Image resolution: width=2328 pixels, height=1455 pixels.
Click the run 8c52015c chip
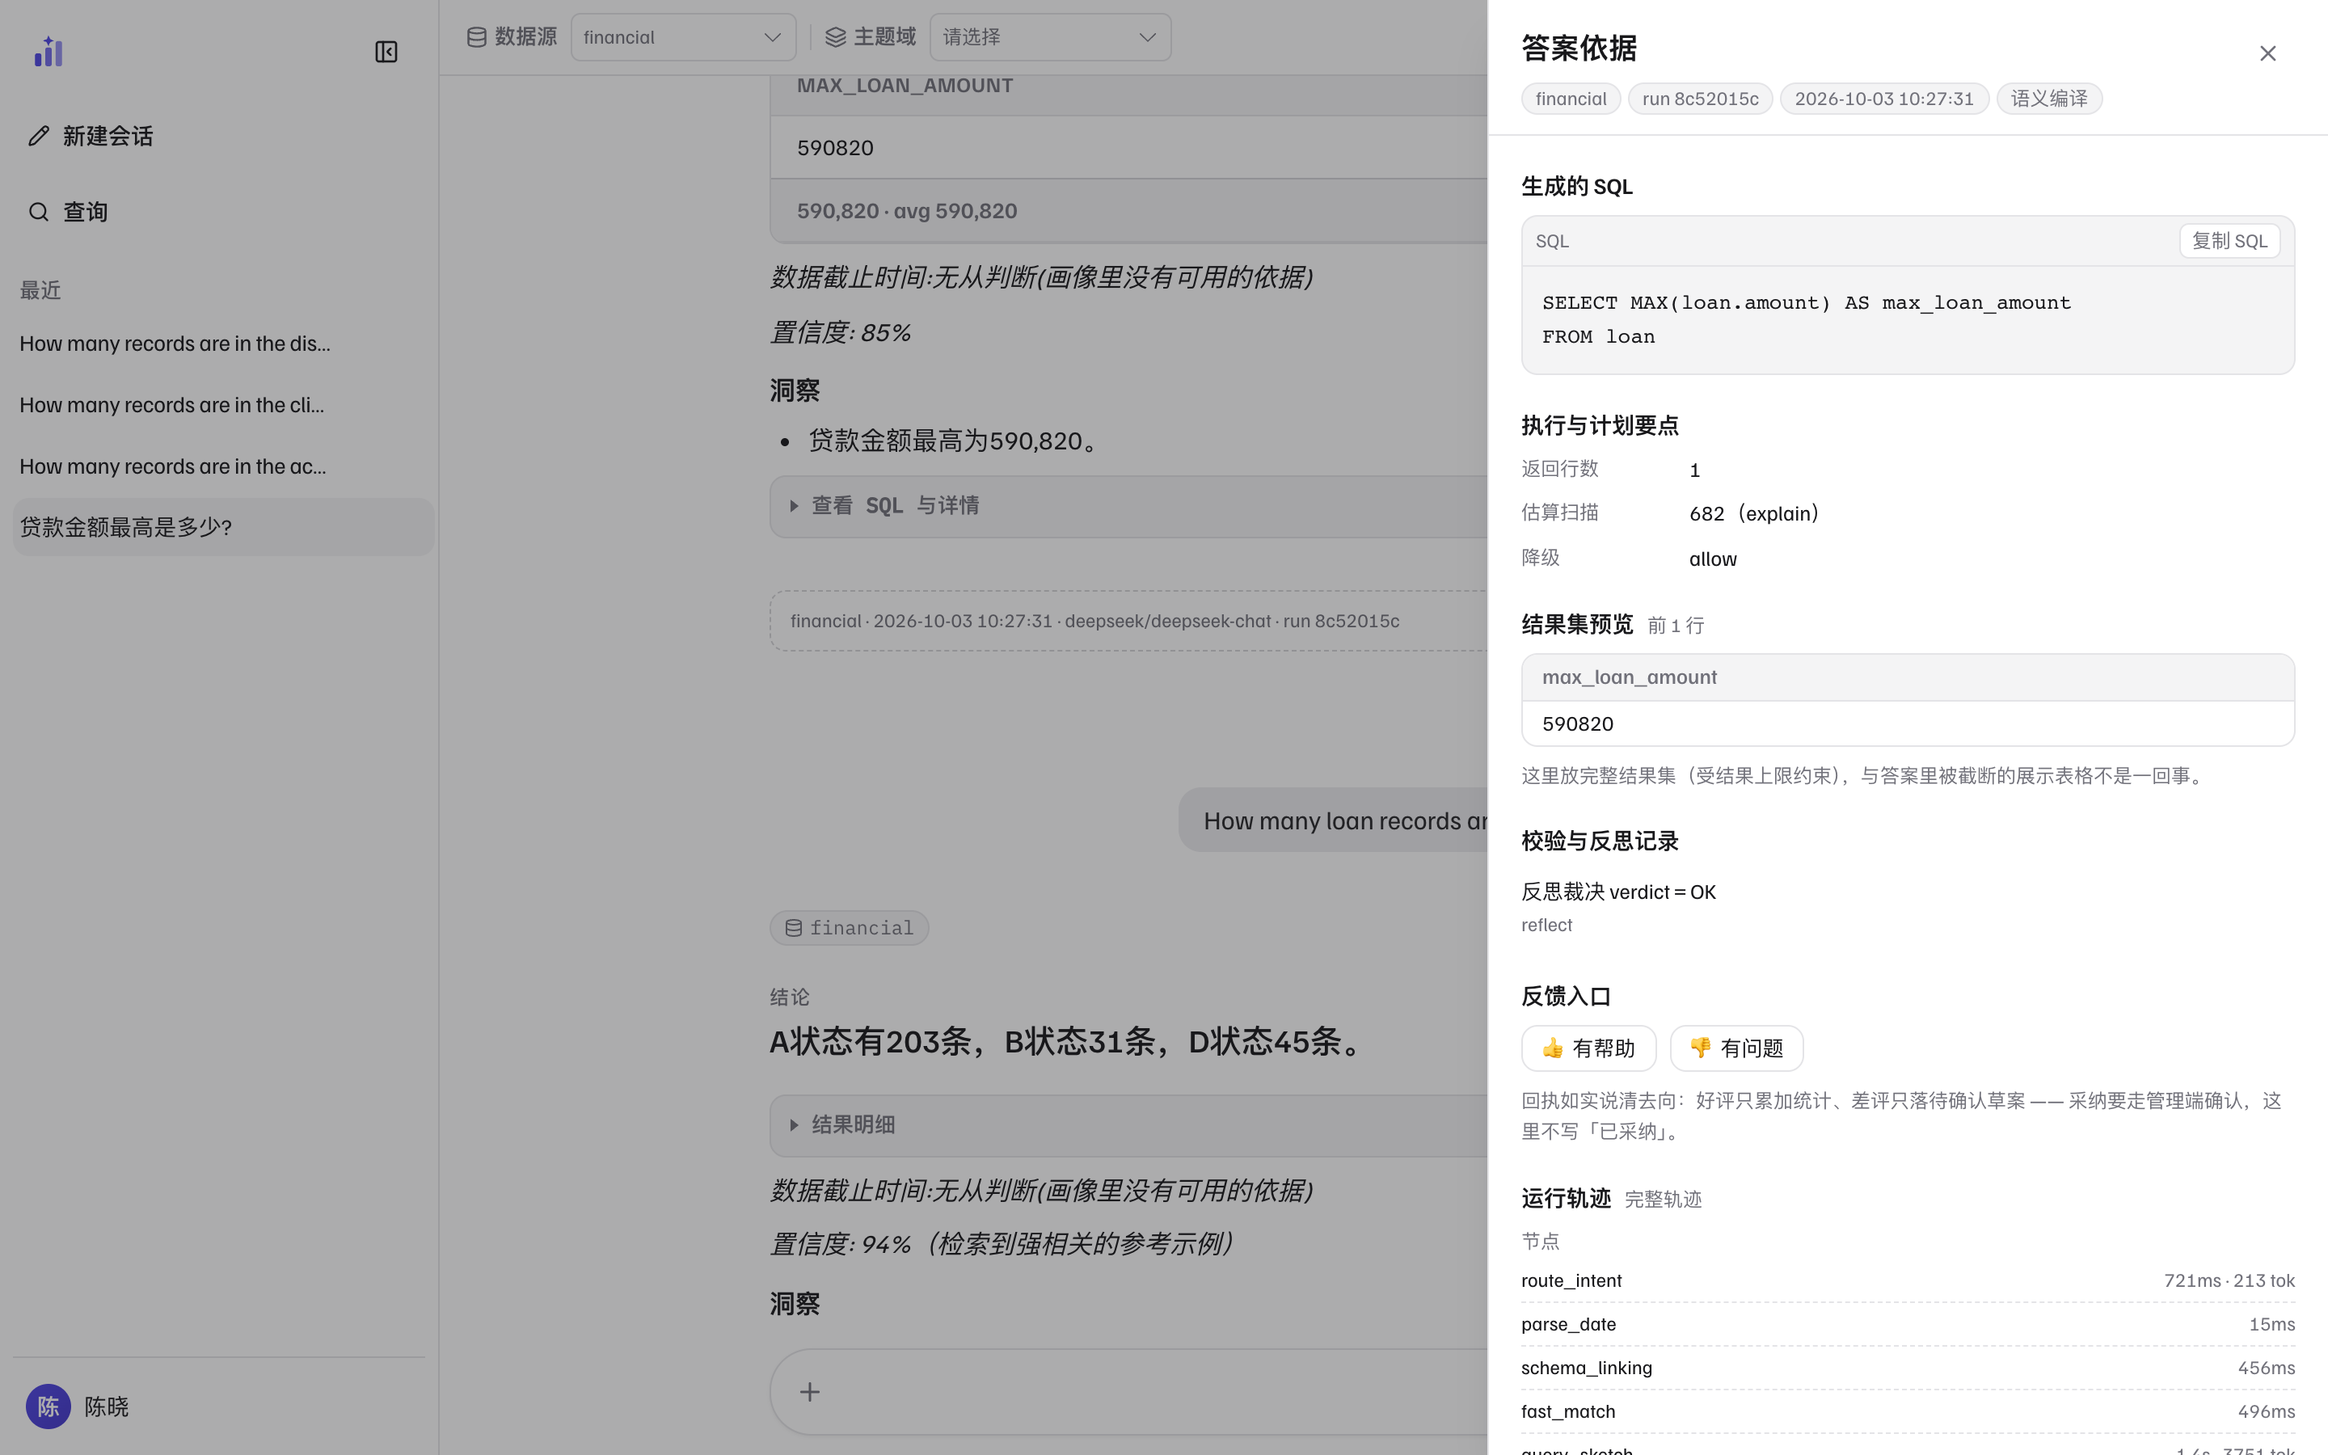(x=1699, y=98)
